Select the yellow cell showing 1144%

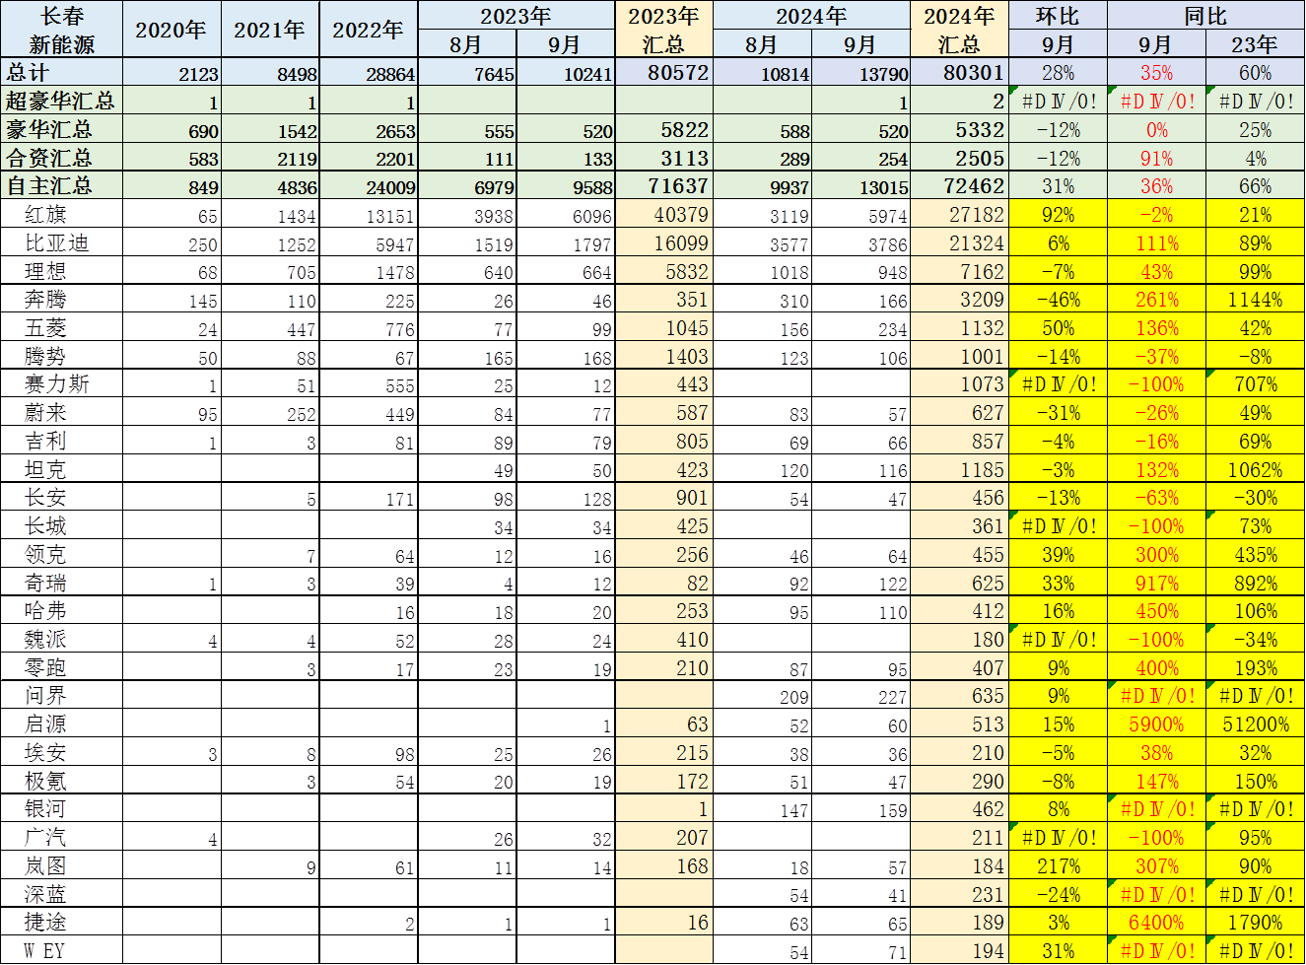coord(1255,300)
